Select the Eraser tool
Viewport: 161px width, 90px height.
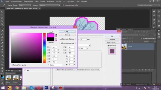coord(2,43)
